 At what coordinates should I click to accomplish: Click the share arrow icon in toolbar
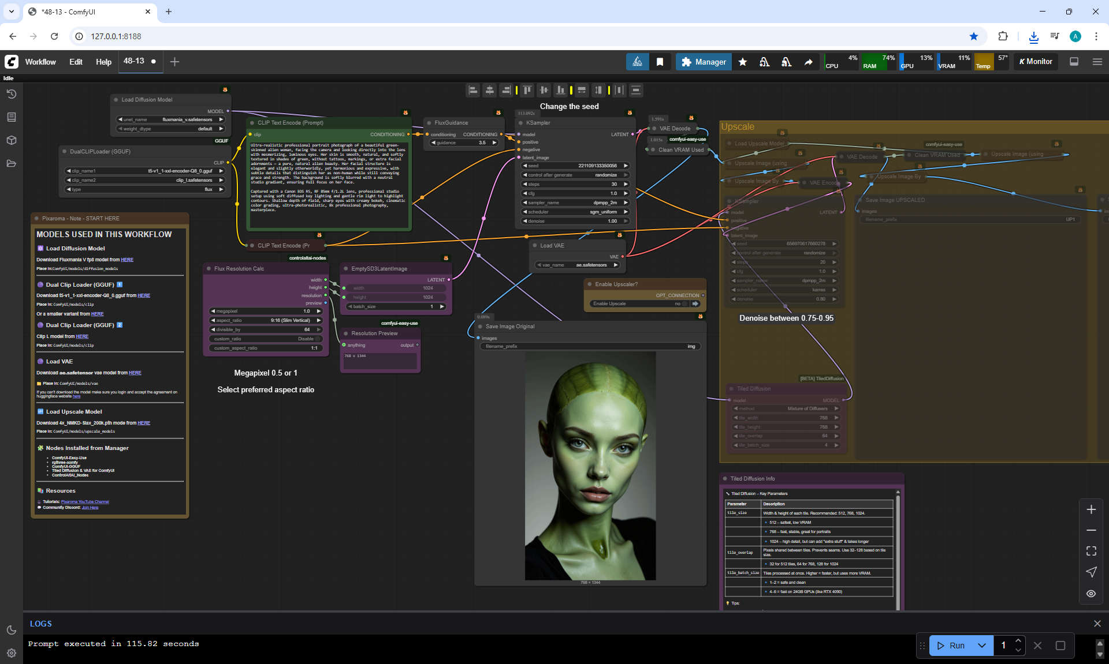(808, 62)
